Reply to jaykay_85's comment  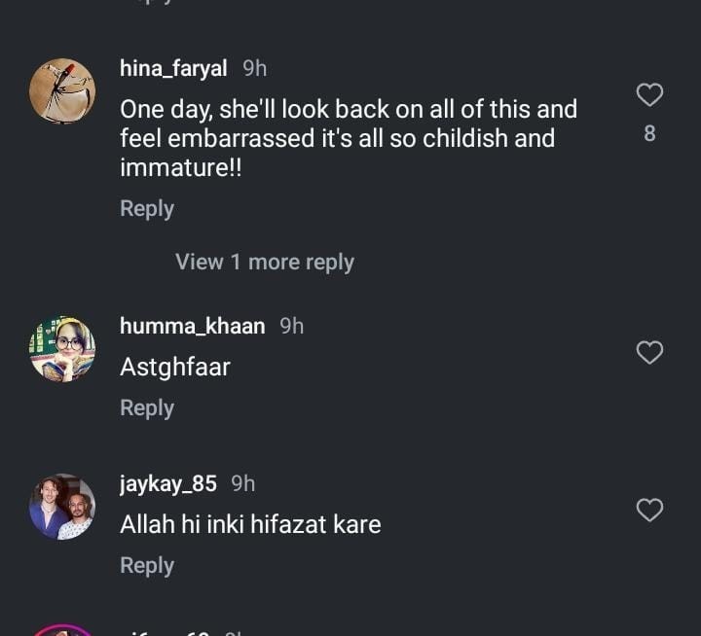point(147,566)
